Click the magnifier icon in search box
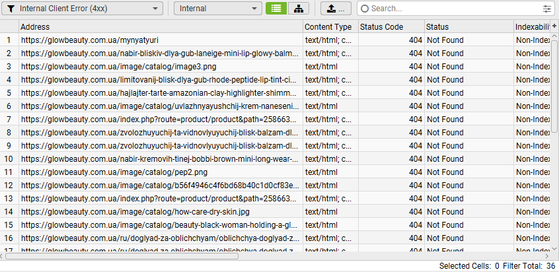The width and height of the screenshot is (559, 272). [x=364, y=9]
